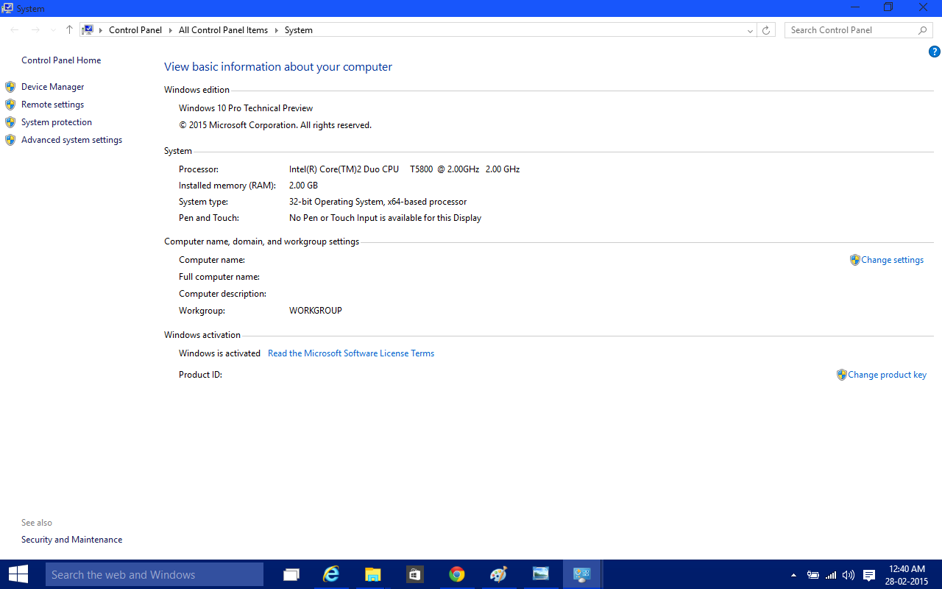Show hidden tray icons arrow
Screen dimensions: 942x589
(x=793, y=575)
